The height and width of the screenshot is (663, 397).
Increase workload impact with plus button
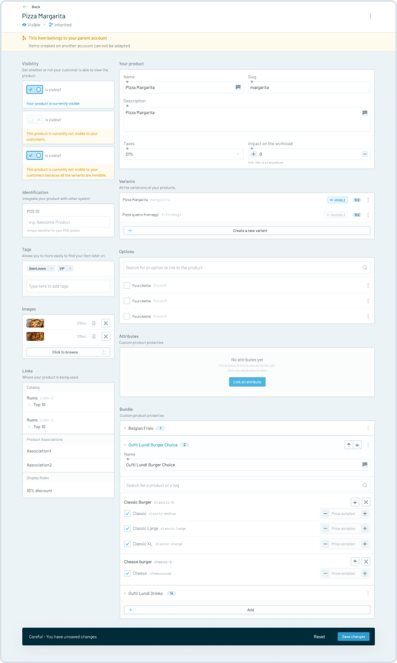point(254,154)
